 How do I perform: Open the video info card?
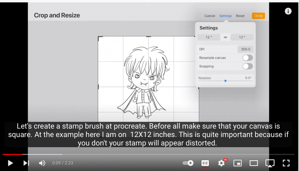pyautogui.click(x=288, y=11)
